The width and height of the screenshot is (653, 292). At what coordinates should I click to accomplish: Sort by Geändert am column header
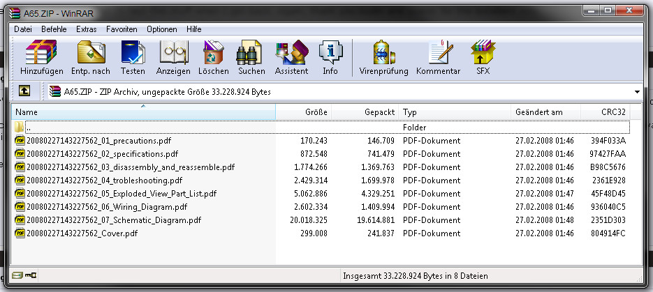coord(546,112)
